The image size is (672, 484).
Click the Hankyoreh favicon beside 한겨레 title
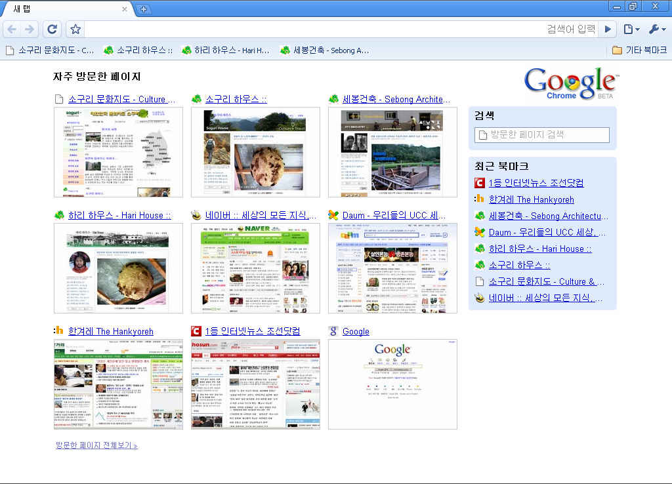click(58, 331)
